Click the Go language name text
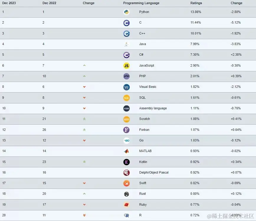The width and height of the screenshot is (256, 221). click(x=141, y=140)
